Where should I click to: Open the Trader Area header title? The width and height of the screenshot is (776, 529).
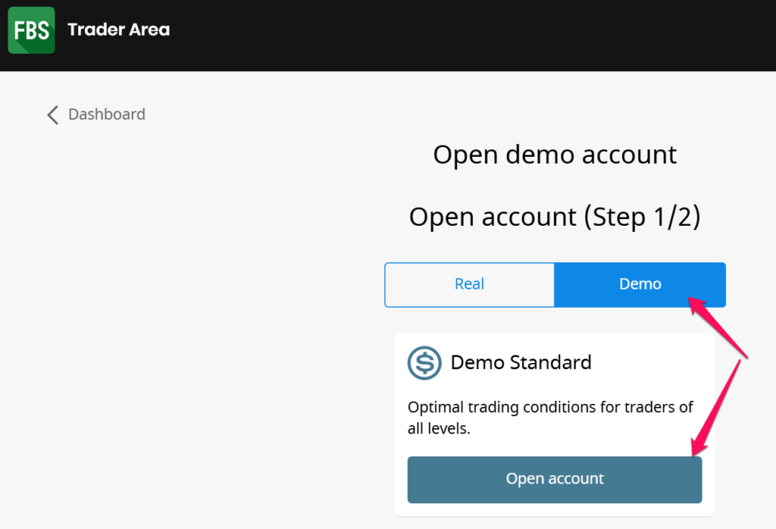click(x=119, y=30)
